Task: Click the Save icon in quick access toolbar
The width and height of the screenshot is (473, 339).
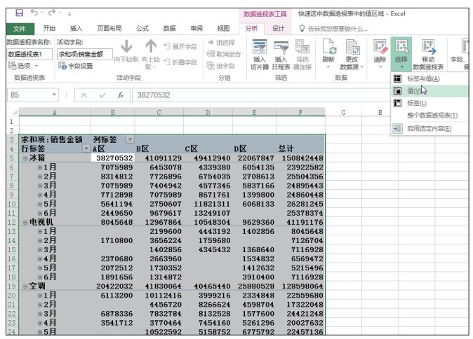Action: (x=20, y=13)
